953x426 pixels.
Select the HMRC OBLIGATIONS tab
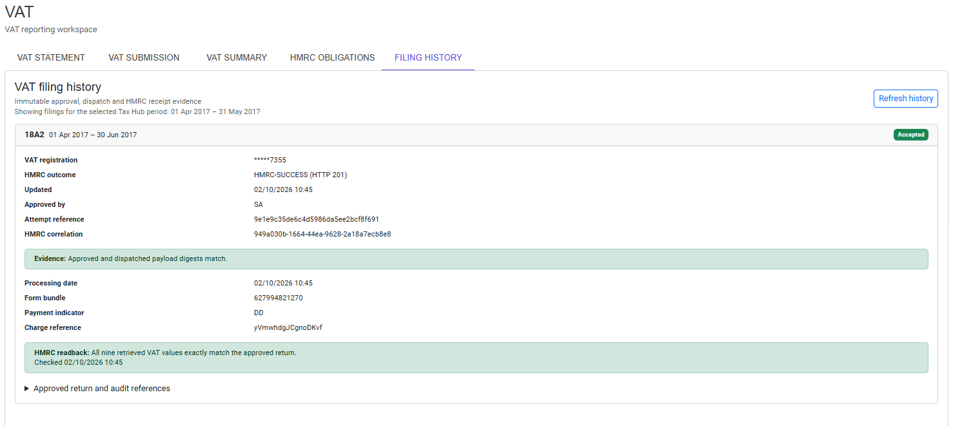click(x=332, y=57)
